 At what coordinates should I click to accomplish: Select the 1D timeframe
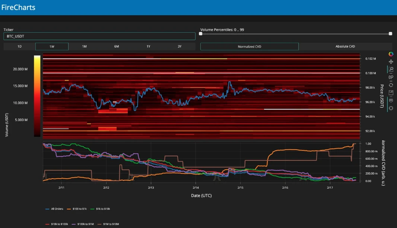(x=19, y=46)
